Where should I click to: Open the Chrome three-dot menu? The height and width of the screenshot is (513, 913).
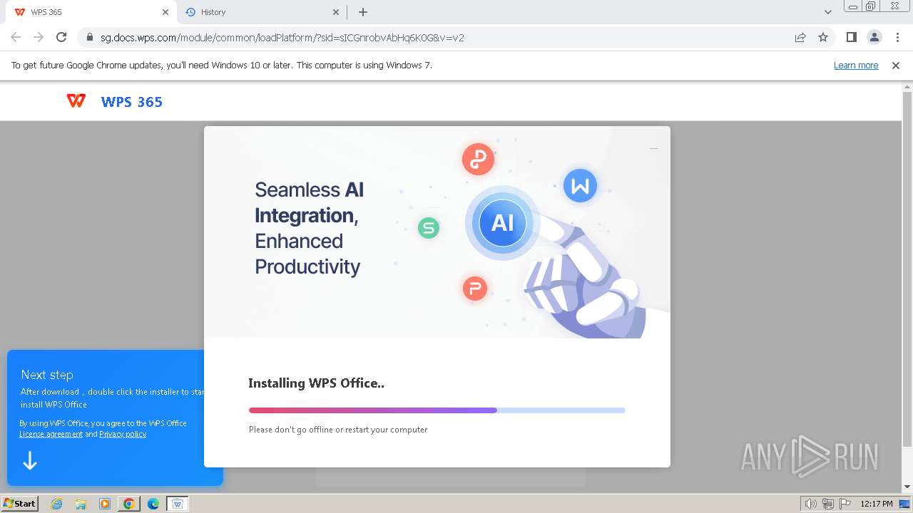pyautogui.click(x=897, y=38)
